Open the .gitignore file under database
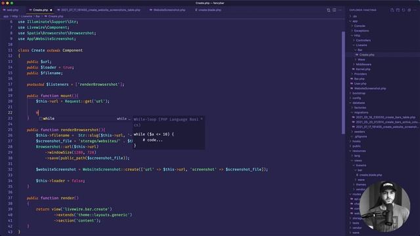This screenshot has height=236, width=420. point(361,137)
